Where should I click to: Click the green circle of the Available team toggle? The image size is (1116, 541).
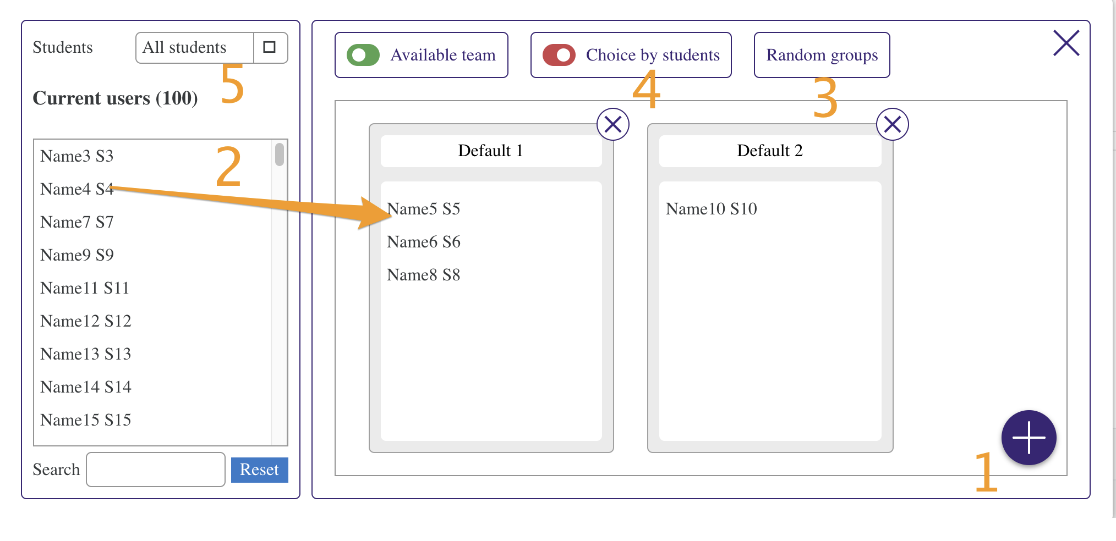pos(362,55)
